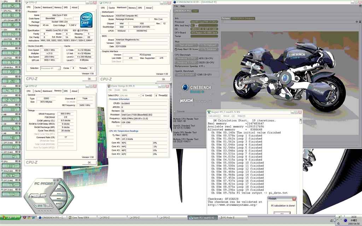Enable the Console checkbox in Cinebench
The image size is (362, 226).
click(x=174, y=112)
